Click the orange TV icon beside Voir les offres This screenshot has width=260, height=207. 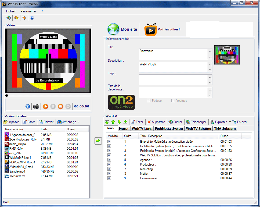coord(151,30)
